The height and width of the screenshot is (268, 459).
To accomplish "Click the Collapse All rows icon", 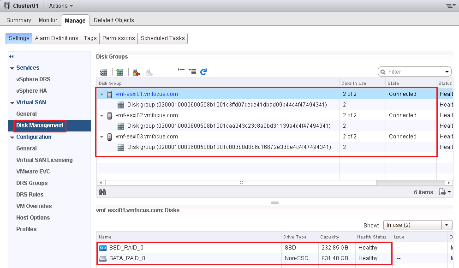I will point(181,71).
